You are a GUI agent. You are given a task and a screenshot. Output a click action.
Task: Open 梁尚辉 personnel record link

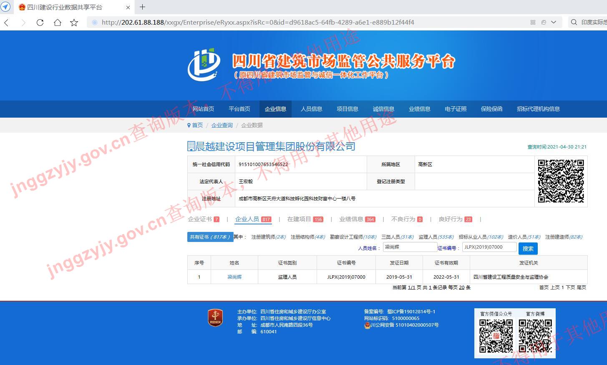click(234, 277)
